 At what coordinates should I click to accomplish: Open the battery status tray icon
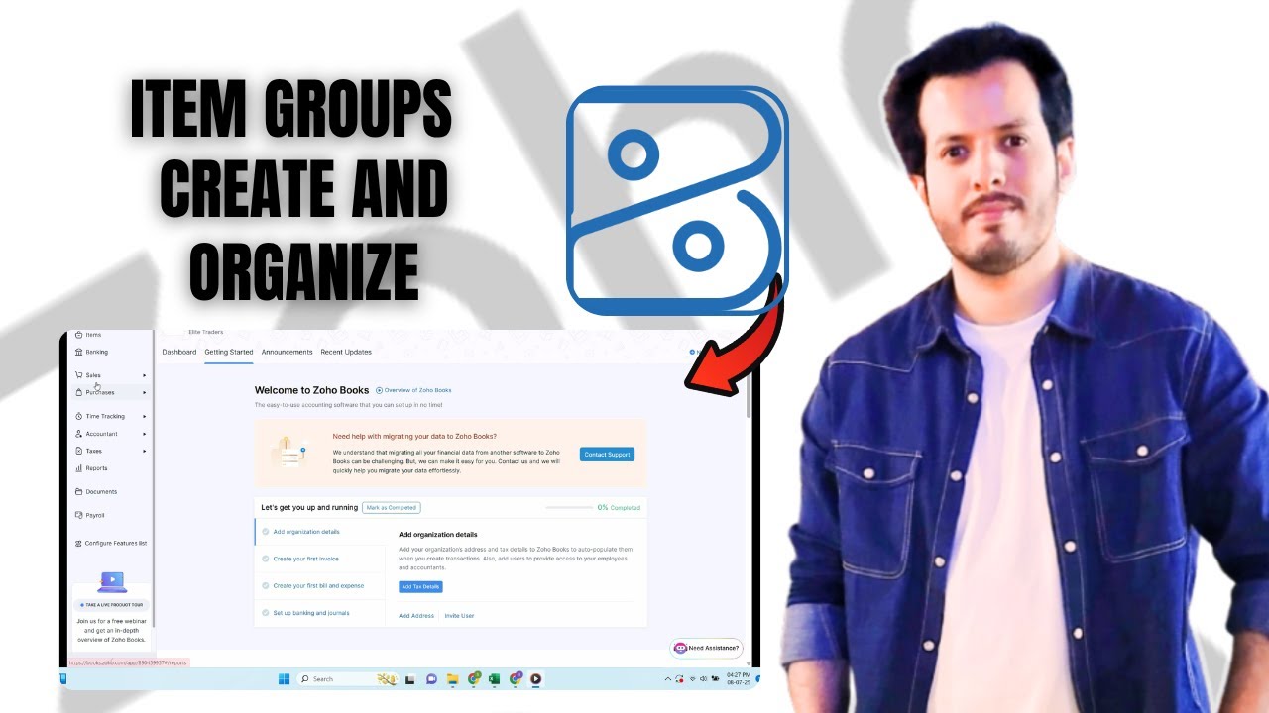click(x=715, y=679)
